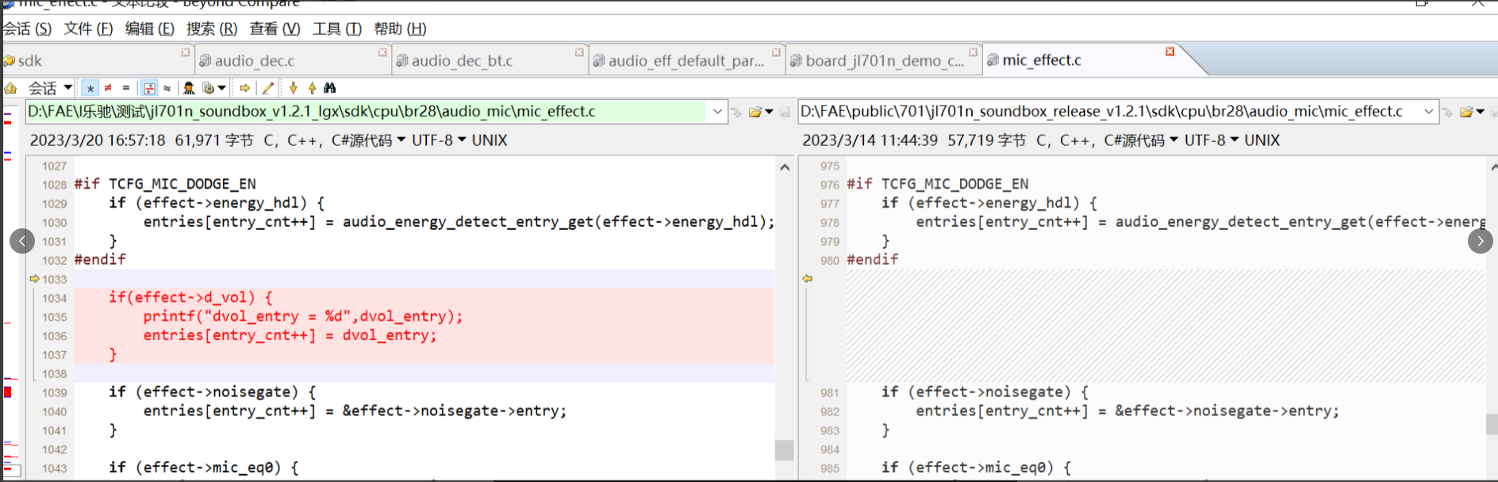Switch to the sdk tab
1498x482 pixels.
tap(97, 60)
